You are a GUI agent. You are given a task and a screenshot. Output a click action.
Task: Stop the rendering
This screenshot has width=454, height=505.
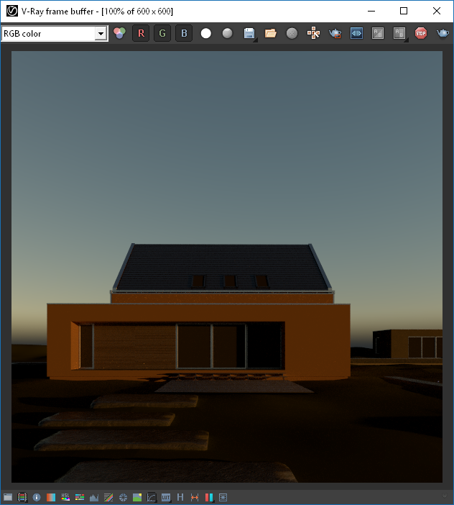(x=421, y=33)
